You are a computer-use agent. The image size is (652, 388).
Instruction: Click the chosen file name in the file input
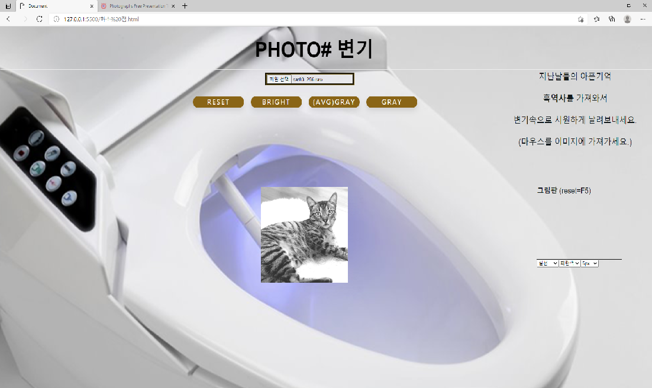[308, 79]
